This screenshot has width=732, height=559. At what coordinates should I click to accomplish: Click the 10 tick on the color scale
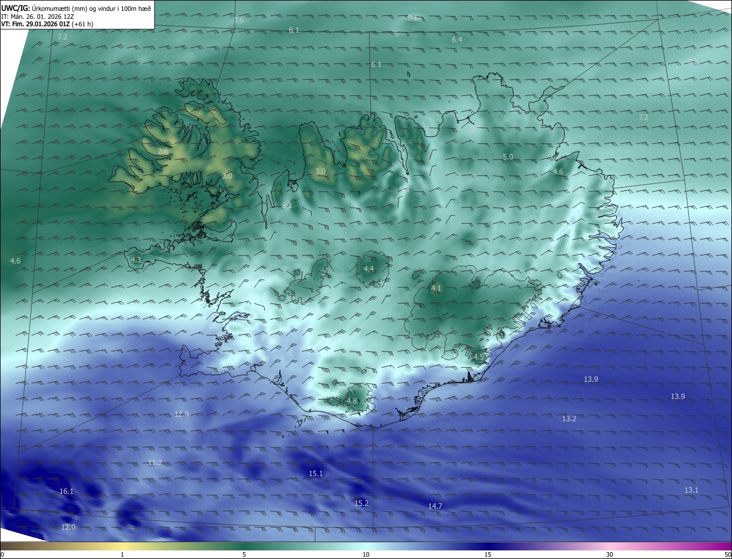point(366,555)
